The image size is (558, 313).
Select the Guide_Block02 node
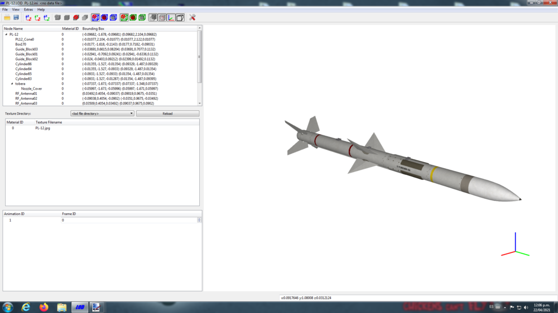(26, 60)
